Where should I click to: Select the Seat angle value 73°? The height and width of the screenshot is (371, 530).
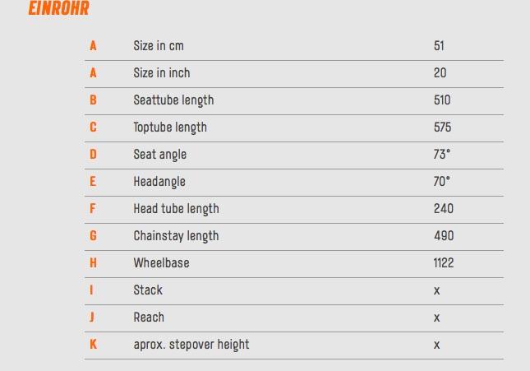pyautogui.click(x=442, y=155)
